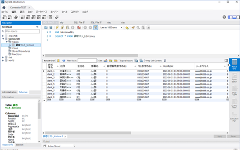240x150 pixels.
Task: Expand the airportdb schema
Action: [3, 36]
